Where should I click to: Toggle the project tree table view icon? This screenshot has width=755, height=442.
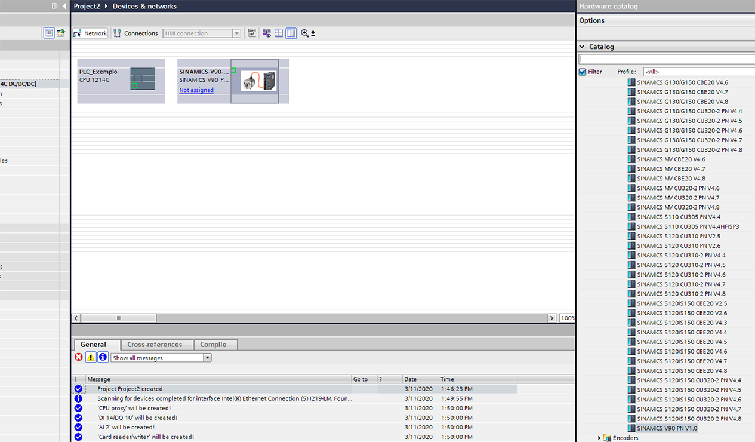pos(49,33)
